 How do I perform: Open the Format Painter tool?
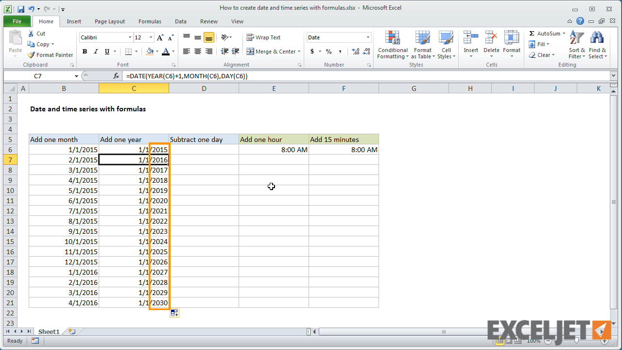(50, 55)
